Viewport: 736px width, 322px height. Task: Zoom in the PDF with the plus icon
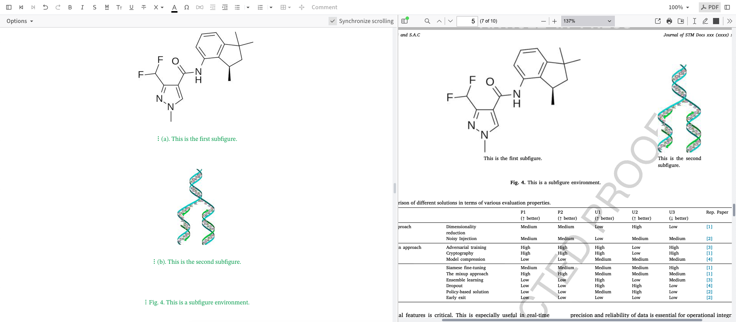pos(554,21)
